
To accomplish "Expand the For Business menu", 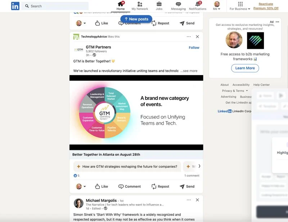I will point(240,6).
